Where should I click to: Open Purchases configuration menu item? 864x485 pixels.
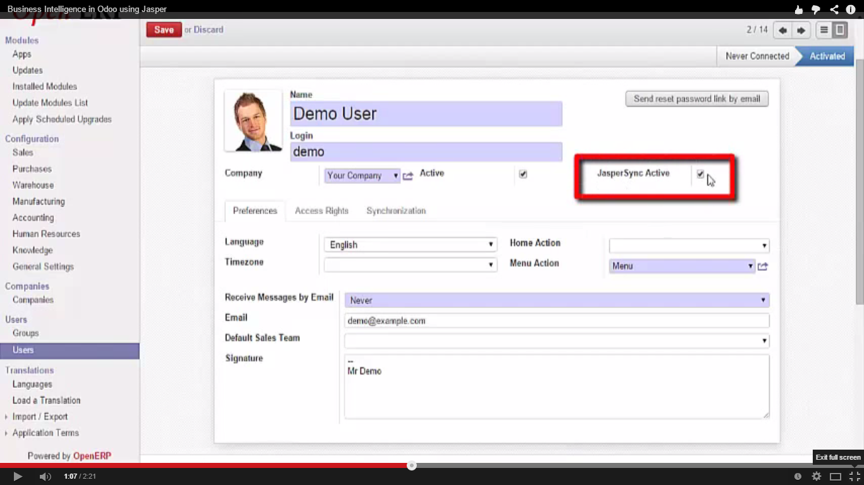click(32, 169)
